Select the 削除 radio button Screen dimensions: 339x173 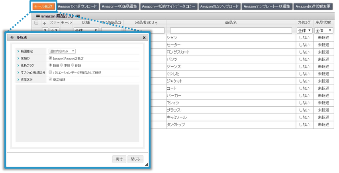click(73, 65)
